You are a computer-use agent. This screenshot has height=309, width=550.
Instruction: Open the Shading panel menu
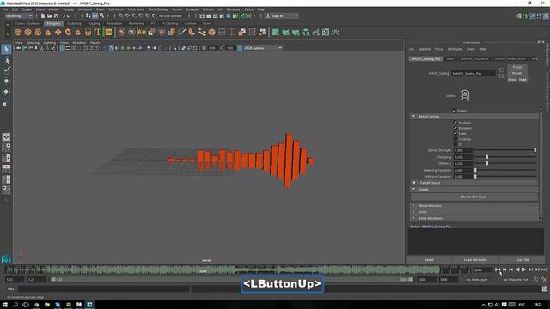(x=33, y=43)
